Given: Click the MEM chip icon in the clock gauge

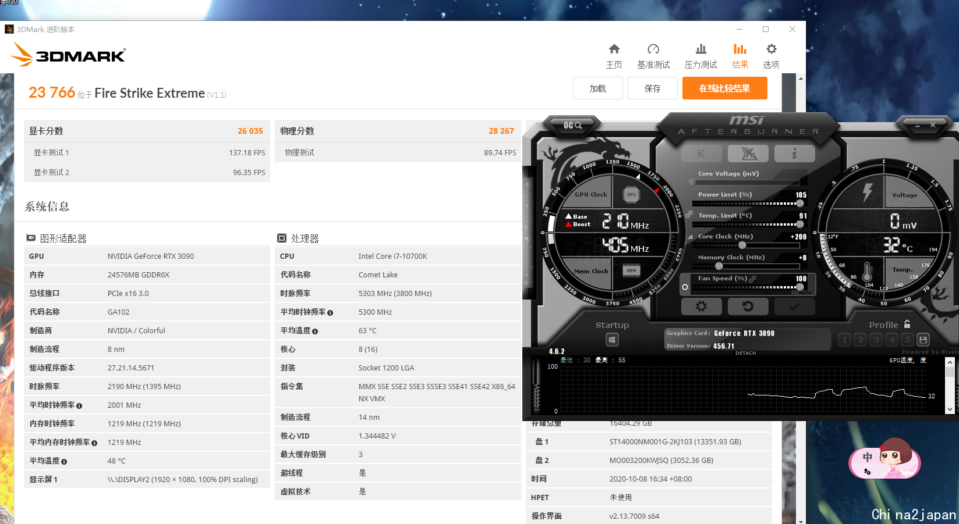Looking at the screenshot, I should [631, 270].
